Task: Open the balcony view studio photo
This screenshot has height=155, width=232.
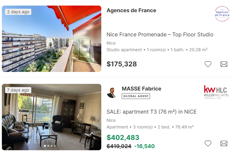Action: pyautogui.click(x=51, y=39)
